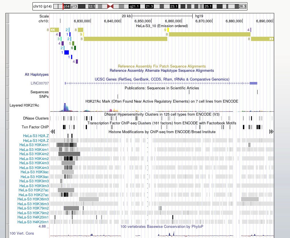Screen dimensions: 290x238
Task: Click the Layered H3K27Ac track label
Action: click(25, 105)
